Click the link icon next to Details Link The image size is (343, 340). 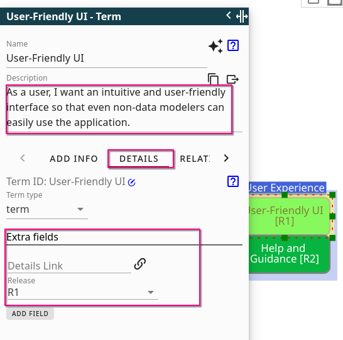140,264
